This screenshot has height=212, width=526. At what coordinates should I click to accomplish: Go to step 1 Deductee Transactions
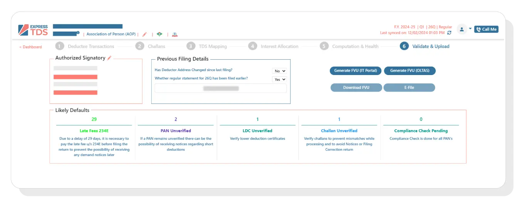(85, 47)
